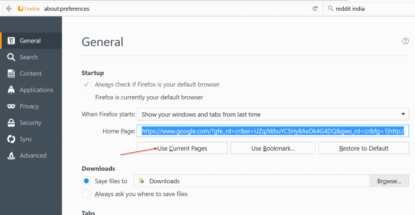Click the Security lock icon in sidebar
This screenshot has width=415, height=215.
[11, 122]
